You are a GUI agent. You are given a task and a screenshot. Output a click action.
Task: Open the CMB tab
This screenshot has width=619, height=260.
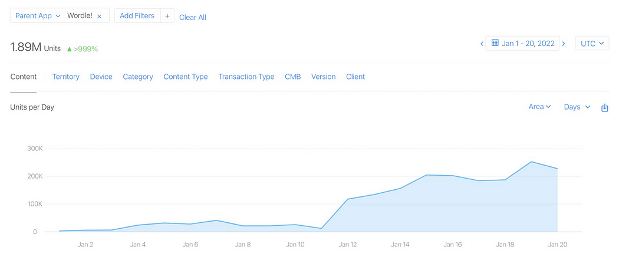click(x=293, y=77)
